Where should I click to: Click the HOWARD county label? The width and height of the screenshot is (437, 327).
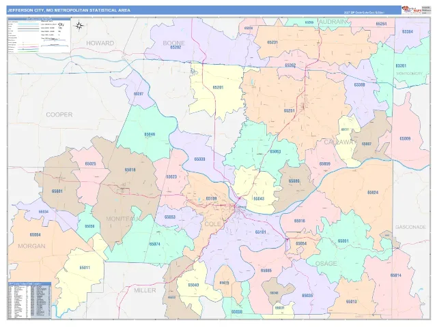(100, 43)
